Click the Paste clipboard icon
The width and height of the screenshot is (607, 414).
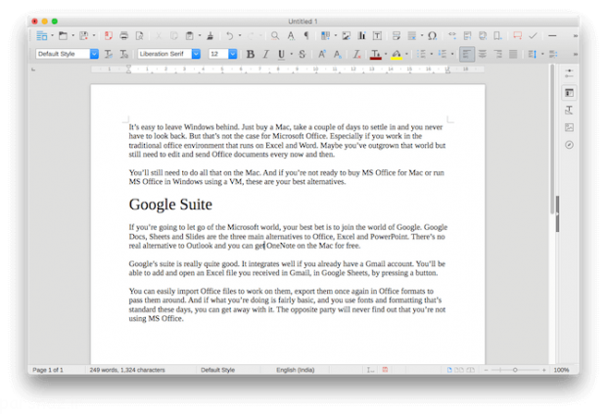point(189,36)
